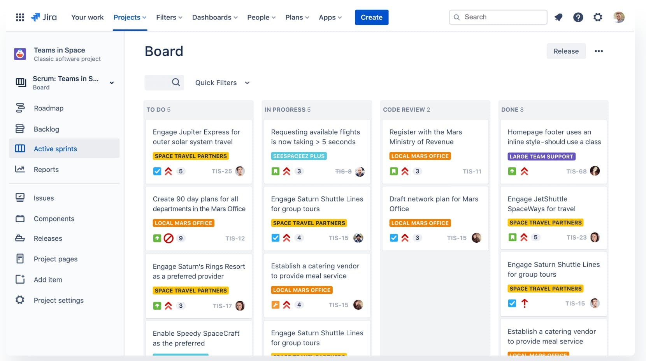Open the three-dot more menu near Release
646x361 pixels.
[x=599, y=51]
